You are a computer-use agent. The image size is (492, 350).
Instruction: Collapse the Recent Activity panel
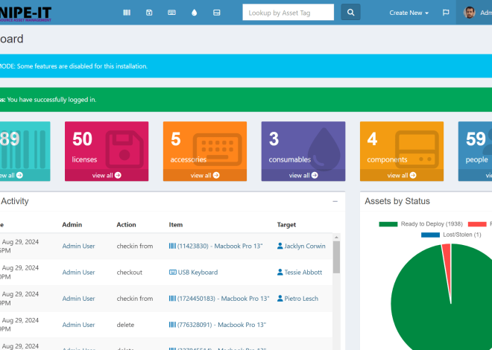[335, 202]
